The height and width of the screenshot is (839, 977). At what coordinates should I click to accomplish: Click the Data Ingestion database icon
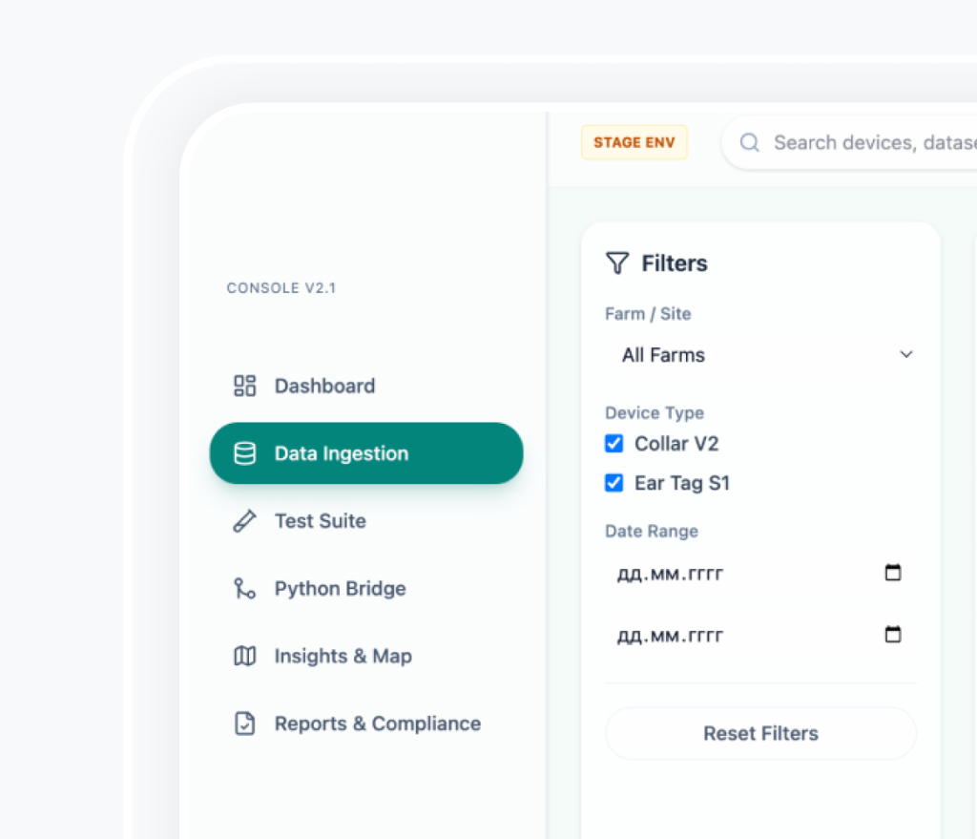tap(245, 453)
